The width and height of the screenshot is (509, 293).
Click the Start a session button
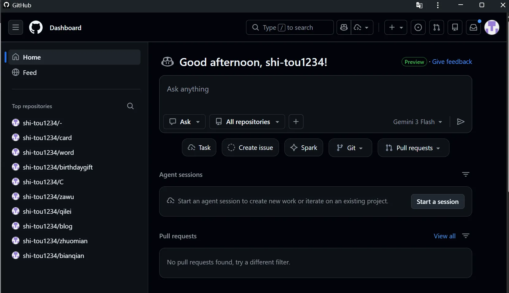pos(438,202)
